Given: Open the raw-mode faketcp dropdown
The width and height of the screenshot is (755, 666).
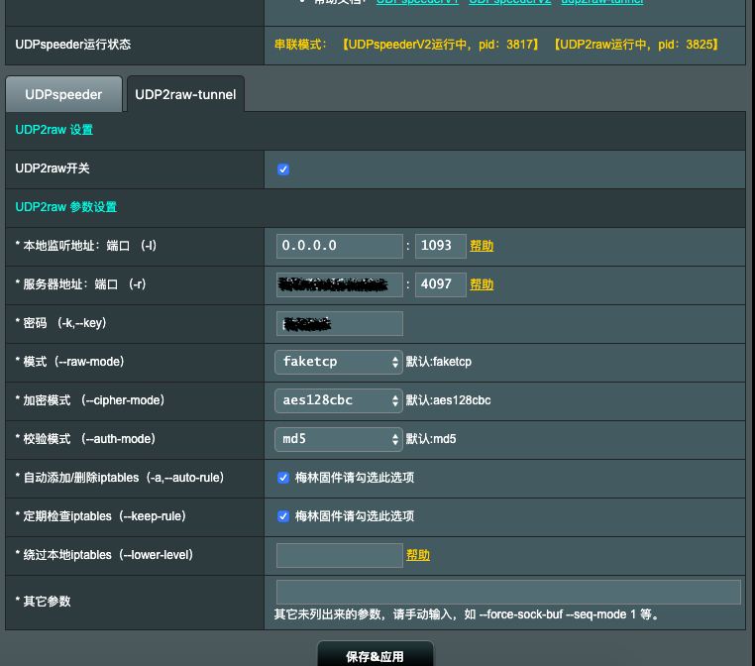Looking at the screenshot, I should [339, 362].
